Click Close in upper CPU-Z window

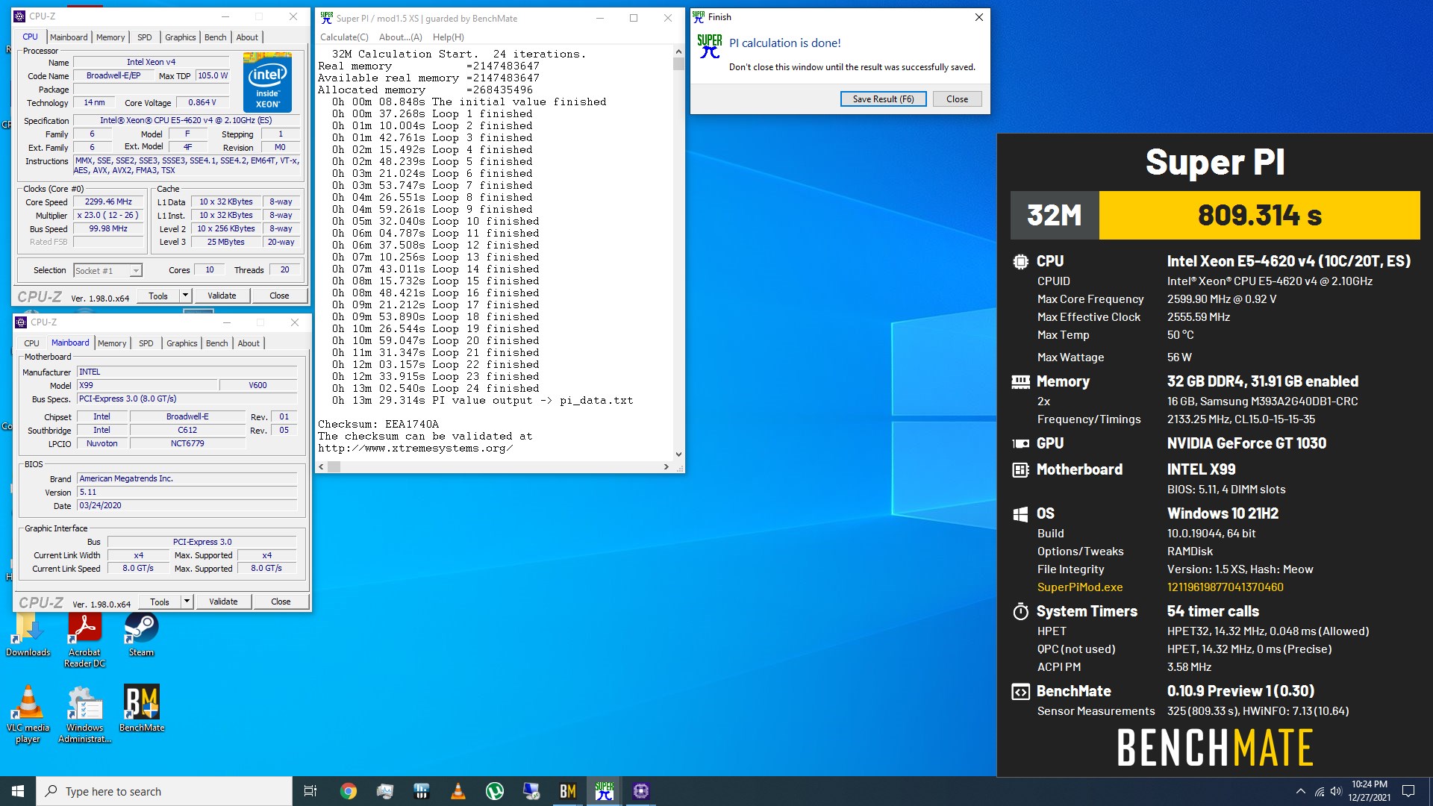(279, 296)
